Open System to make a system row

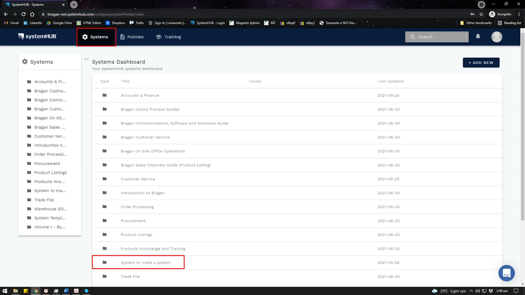coord(297,263)
